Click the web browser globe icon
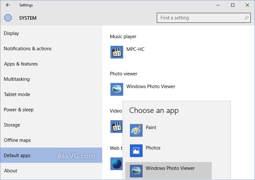Image resolution: width=255 pixels, height=180 pixels. coord(116,164)
